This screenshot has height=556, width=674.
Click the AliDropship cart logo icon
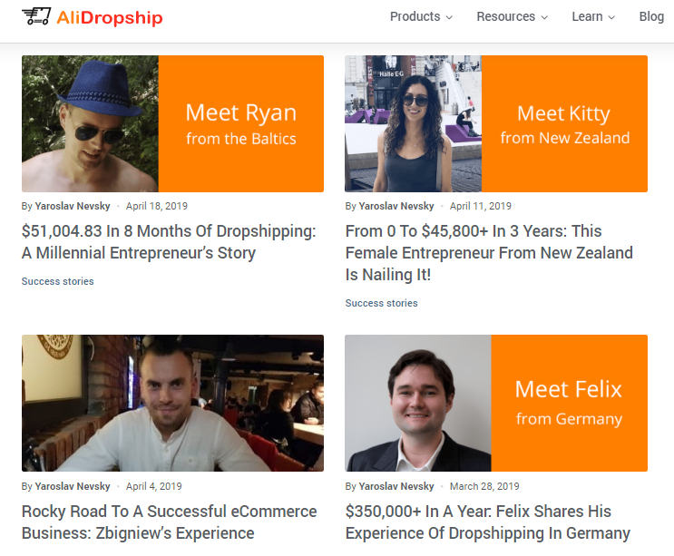tap(36, 16)
